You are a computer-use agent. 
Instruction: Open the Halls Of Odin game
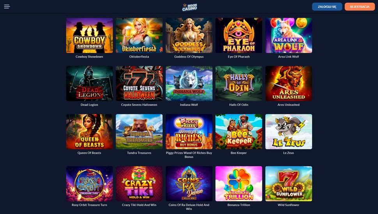pos(238,84)
